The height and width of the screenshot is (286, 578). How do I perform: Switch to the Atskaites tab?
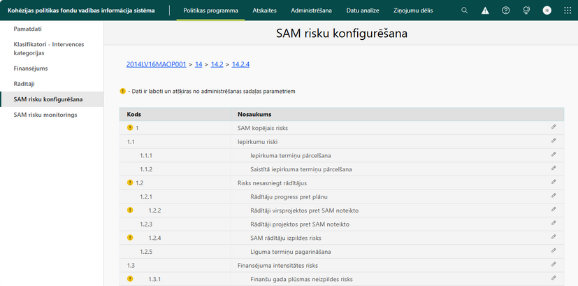tap(265, 10)
